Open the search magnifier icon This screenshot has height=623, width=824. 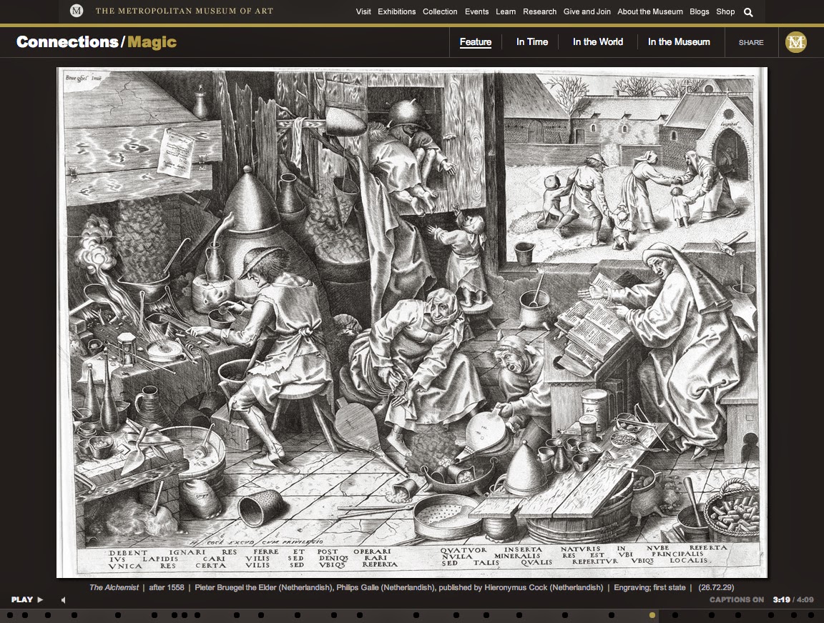pos(748,12)
